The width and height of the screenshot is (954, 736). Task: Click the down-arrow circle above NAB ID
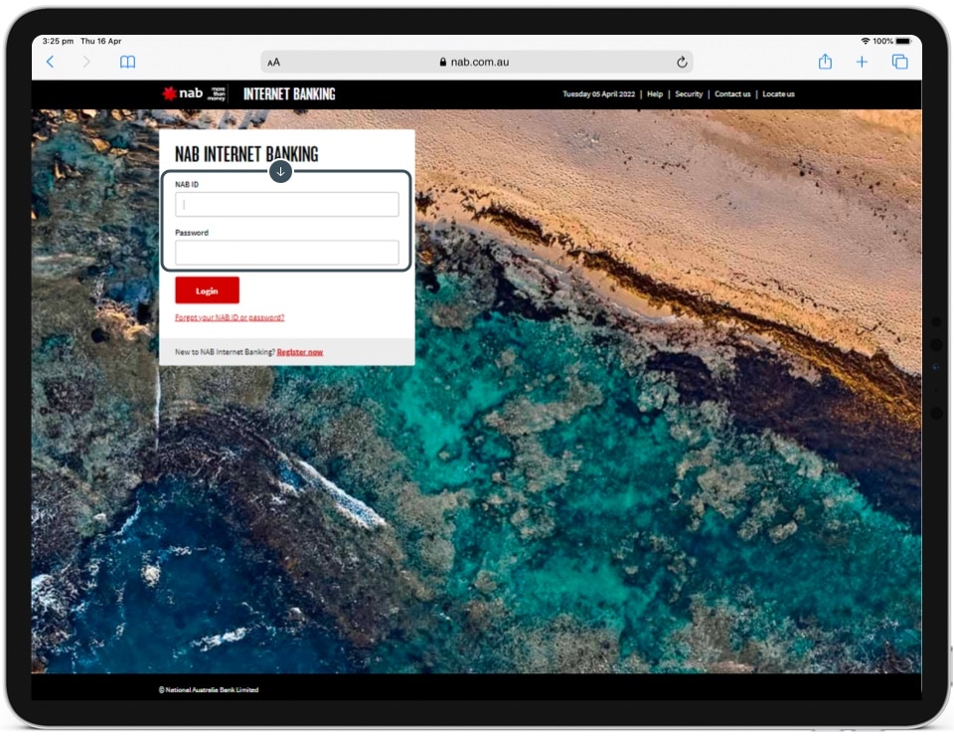280,172
